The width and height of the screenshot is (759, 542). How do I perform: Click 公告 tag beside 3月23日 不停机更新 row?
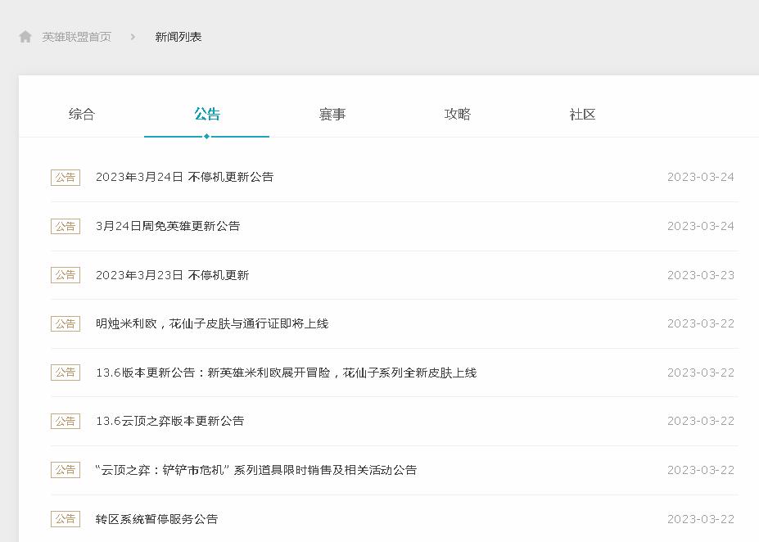66,275
